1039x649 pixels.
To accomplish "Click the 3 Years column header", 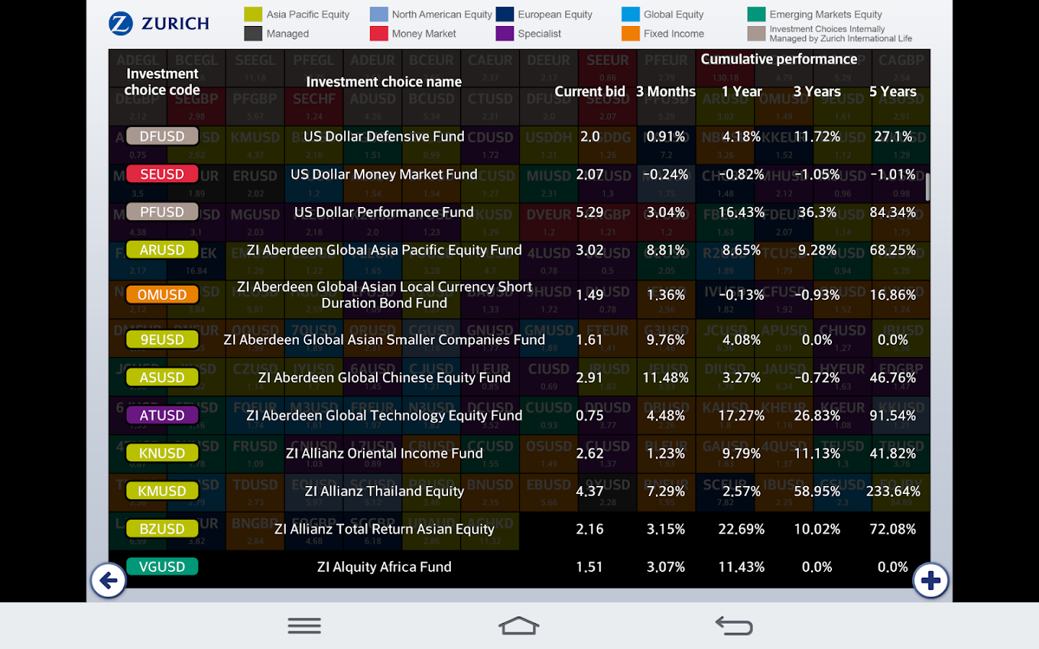I will click(x=817, y=92).
